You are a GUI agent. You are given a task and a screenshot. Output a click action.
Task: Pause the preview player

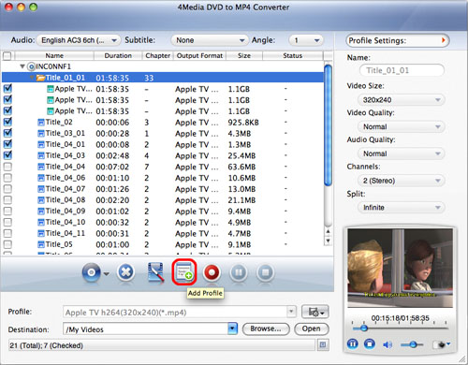(x=353, y=344)
